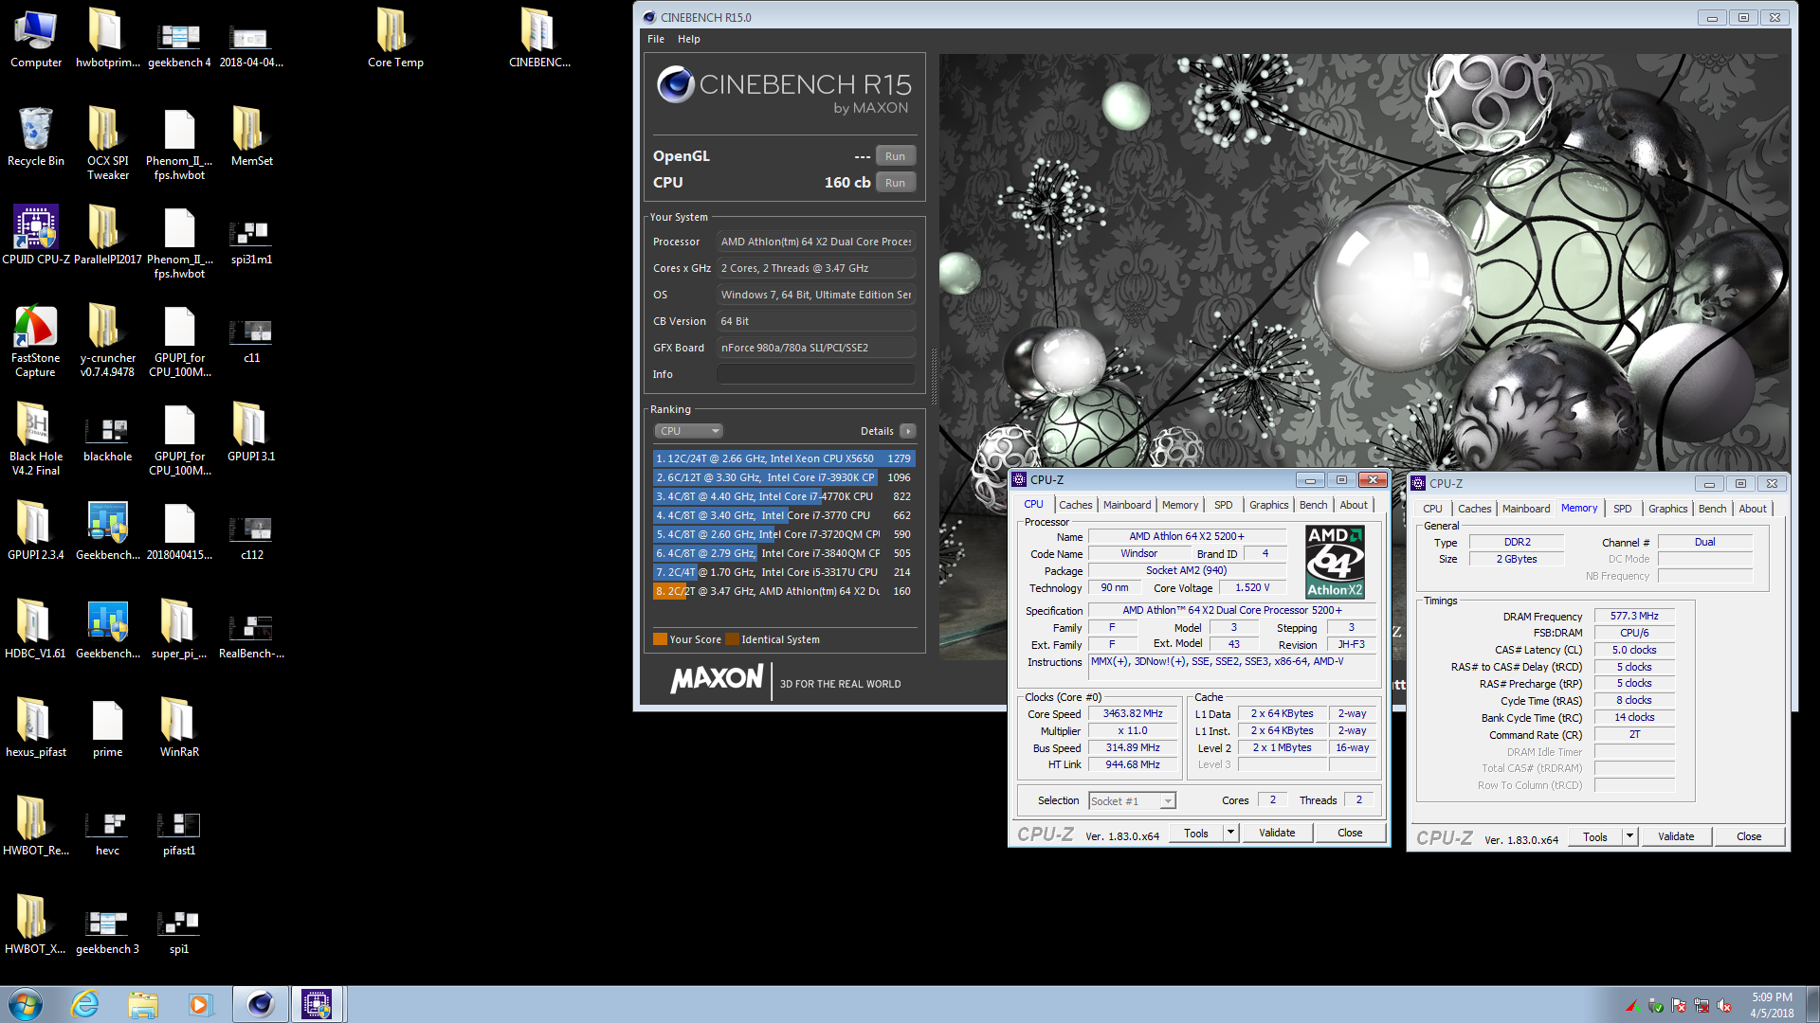This screenshot has height=1023, width=1820.
Task: Open the HDBC_V1.61 folder icon
Action: (36, 630)
